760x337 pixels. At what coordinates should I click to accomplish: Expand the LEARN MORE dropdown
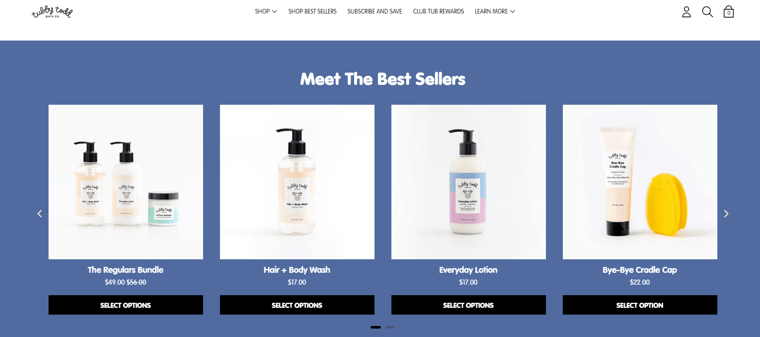point(495,11)
